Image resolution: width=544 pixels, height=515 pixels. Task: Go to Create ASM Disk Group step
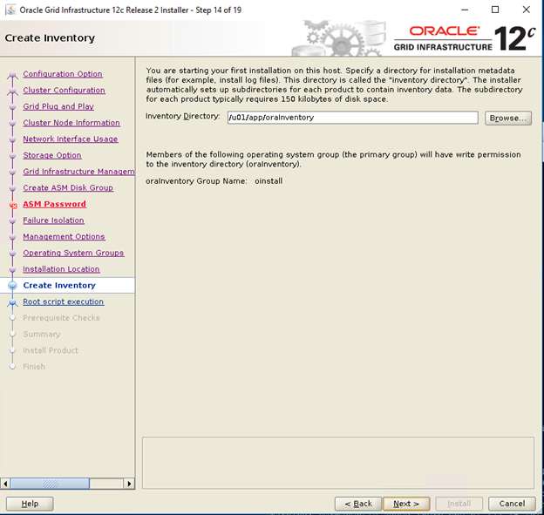(x=68, y=187)
